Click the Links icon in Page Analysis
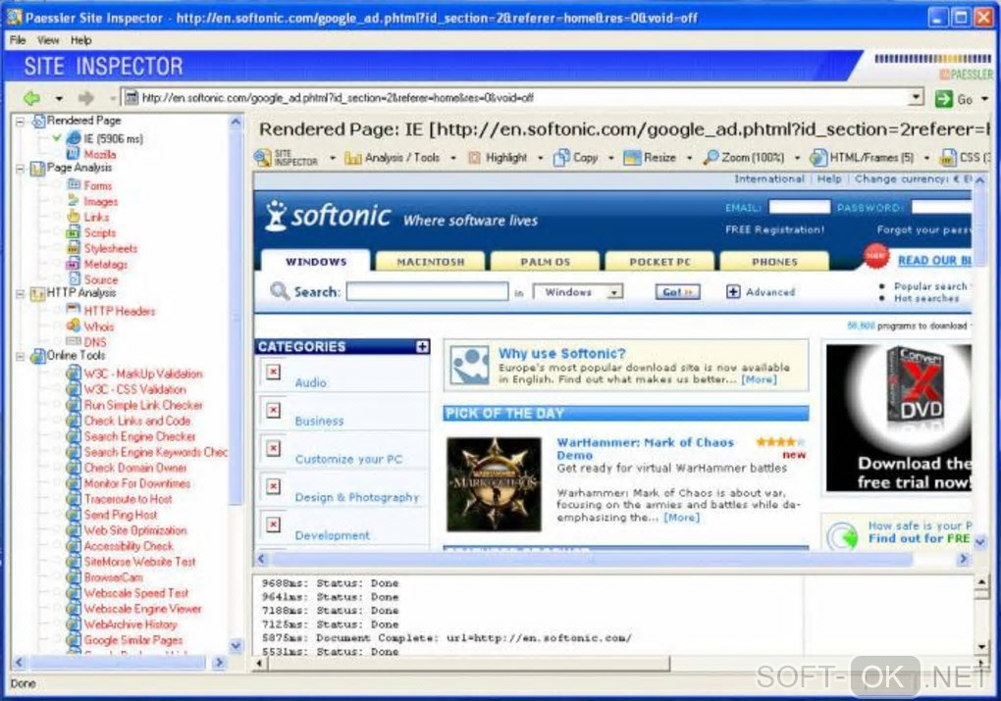 pyautogui.click(x=74, y=217)
